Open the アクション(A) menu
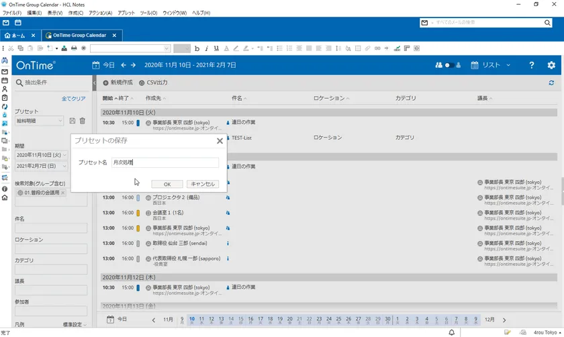Screen dimensions: 564x337 (100, 13)
